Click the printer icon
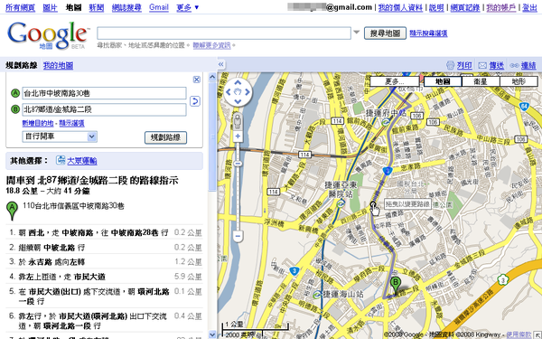Screen dimensions: 542x339 (450, 65)
